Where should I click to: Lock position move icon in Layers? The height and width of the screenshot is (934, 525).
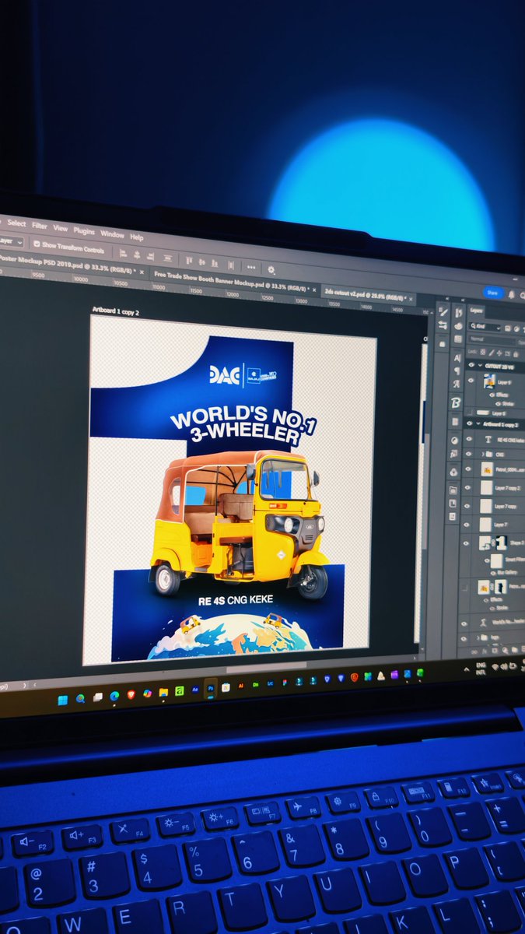499,353
